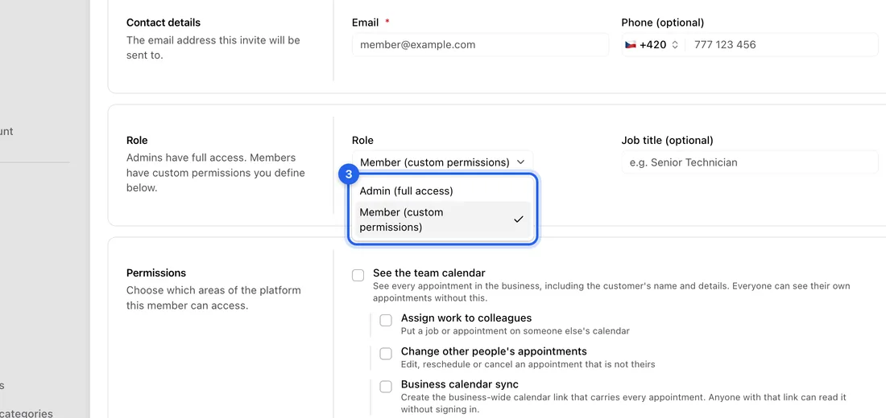886x418 pixels.
Task: Check the See the team calendar checkbox
Action: (358, 275)
